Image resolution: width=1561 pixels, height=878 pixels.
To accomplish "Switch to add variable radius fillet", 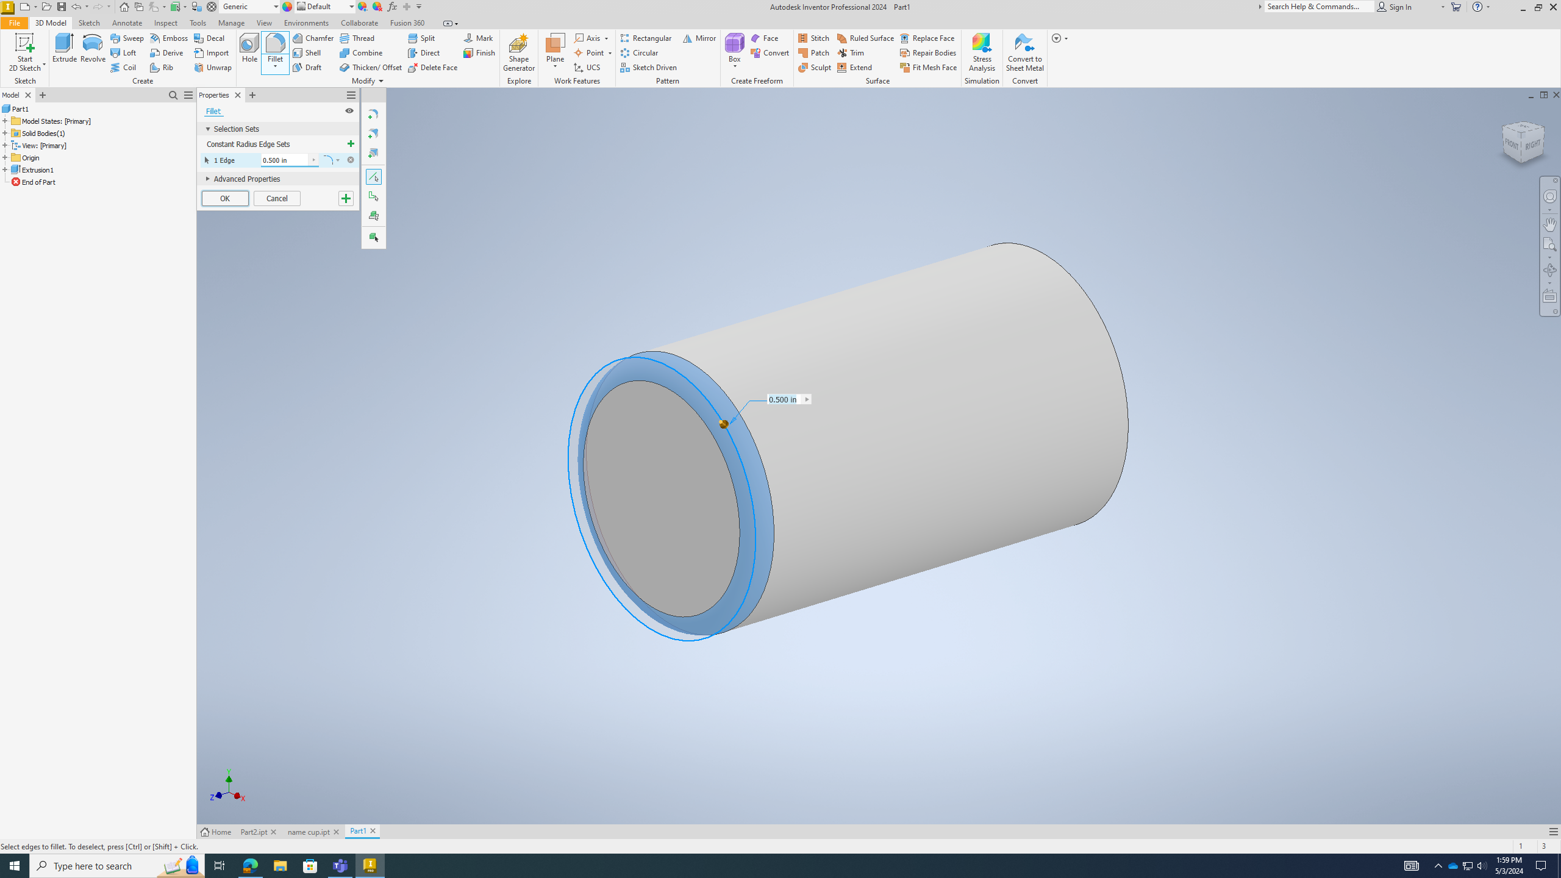I will coord(373,134).
